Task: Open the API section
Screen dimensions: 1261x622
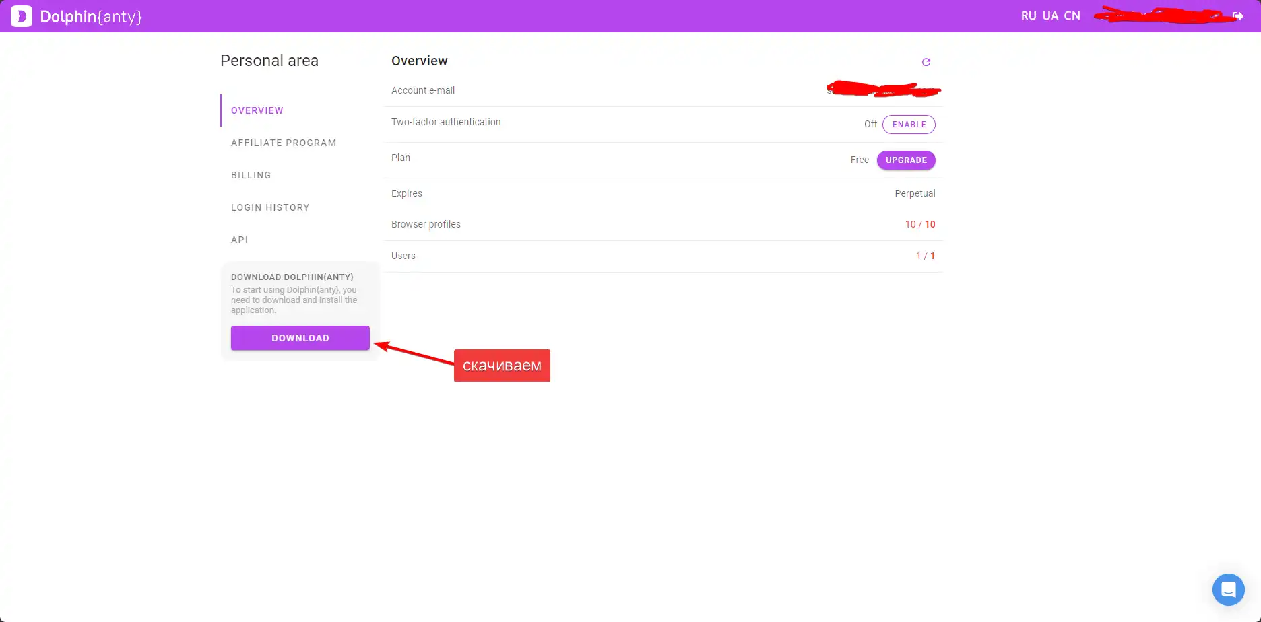Action: click(x=240, y=240)
